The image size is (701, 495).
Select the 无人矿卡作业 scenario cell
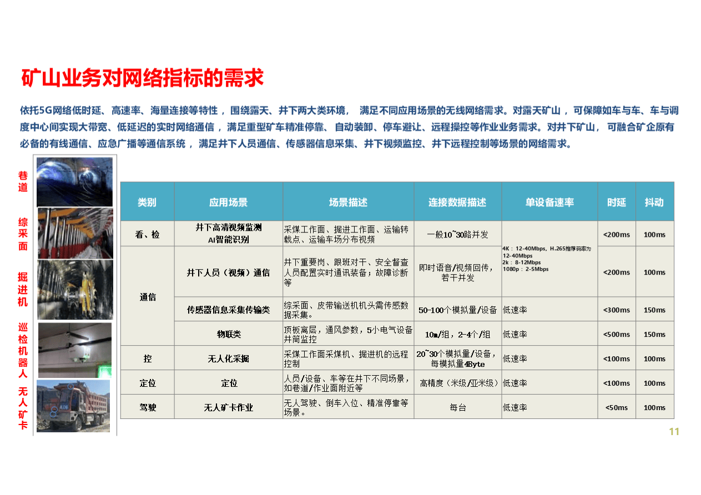coord(228,407)
